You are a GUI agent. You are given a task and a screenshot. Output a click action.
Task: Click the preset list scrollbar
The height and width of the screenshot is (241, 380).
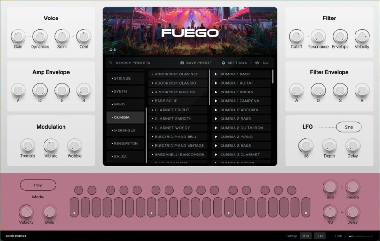272,77
